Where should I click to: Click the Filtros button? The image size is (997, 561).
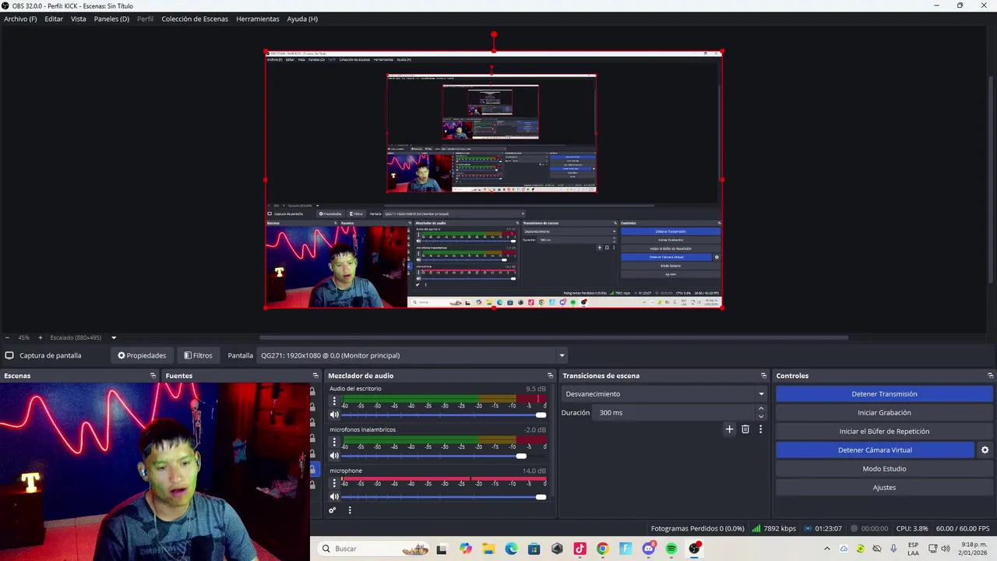pyautogui.click(x=198, y=355)
